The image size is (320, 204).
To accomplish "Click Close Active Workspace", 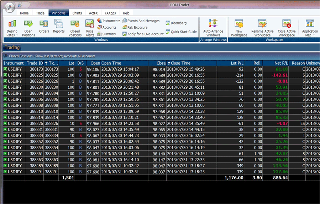I will (287, 28).
